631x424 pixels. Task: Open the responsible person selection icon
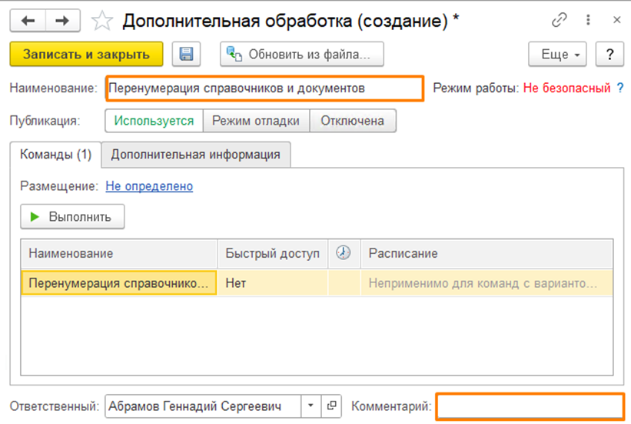331,406
